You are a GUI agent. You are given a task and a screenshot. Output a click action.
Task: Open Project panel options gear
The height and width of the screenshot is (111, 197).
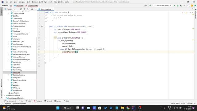click(x=32, y=9)
